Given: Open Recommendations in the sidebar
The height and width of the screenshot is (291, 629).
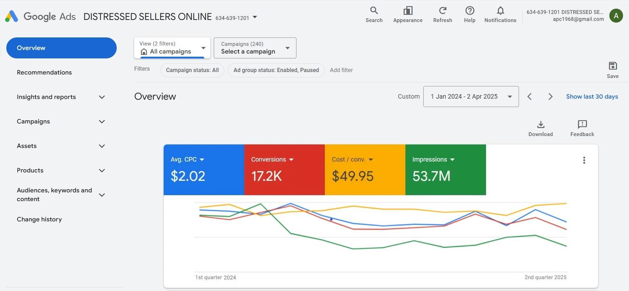Looking at the screenshot, I should (44, 72).
